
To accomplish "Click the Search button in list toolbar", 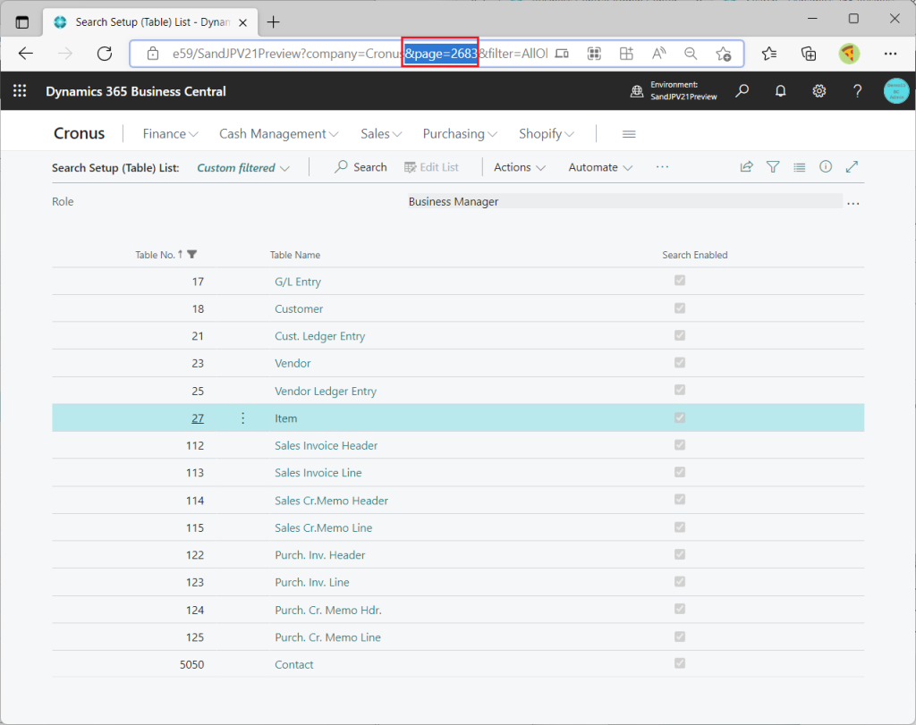I will [360, 167].
